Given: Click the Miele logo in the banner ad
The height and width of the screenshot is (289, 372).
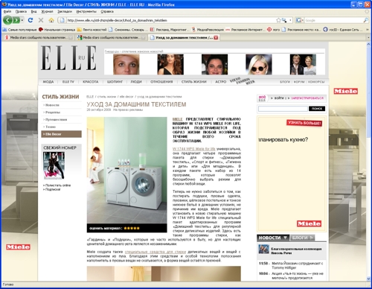Looking at the screenshot, I should (309, 223).
